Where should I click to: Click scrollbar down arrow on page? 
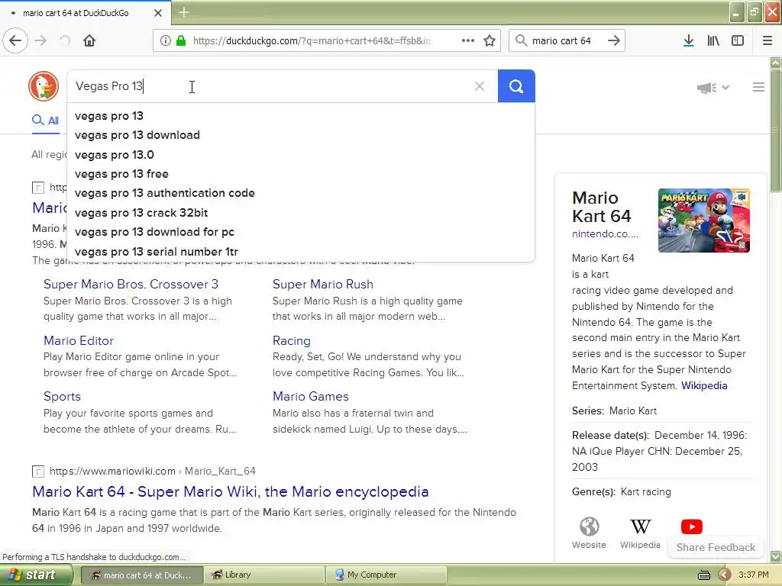point(776,556)
